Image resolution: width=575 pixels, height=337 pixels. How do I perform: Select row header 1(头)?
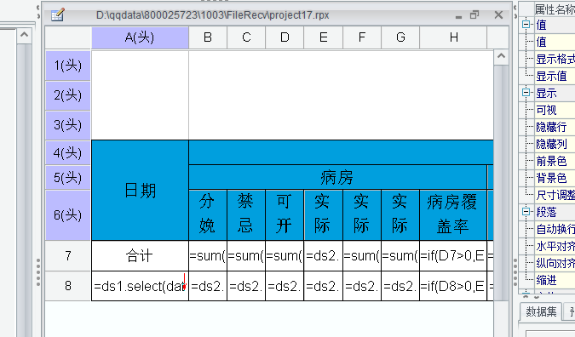[x=68, y=66]
